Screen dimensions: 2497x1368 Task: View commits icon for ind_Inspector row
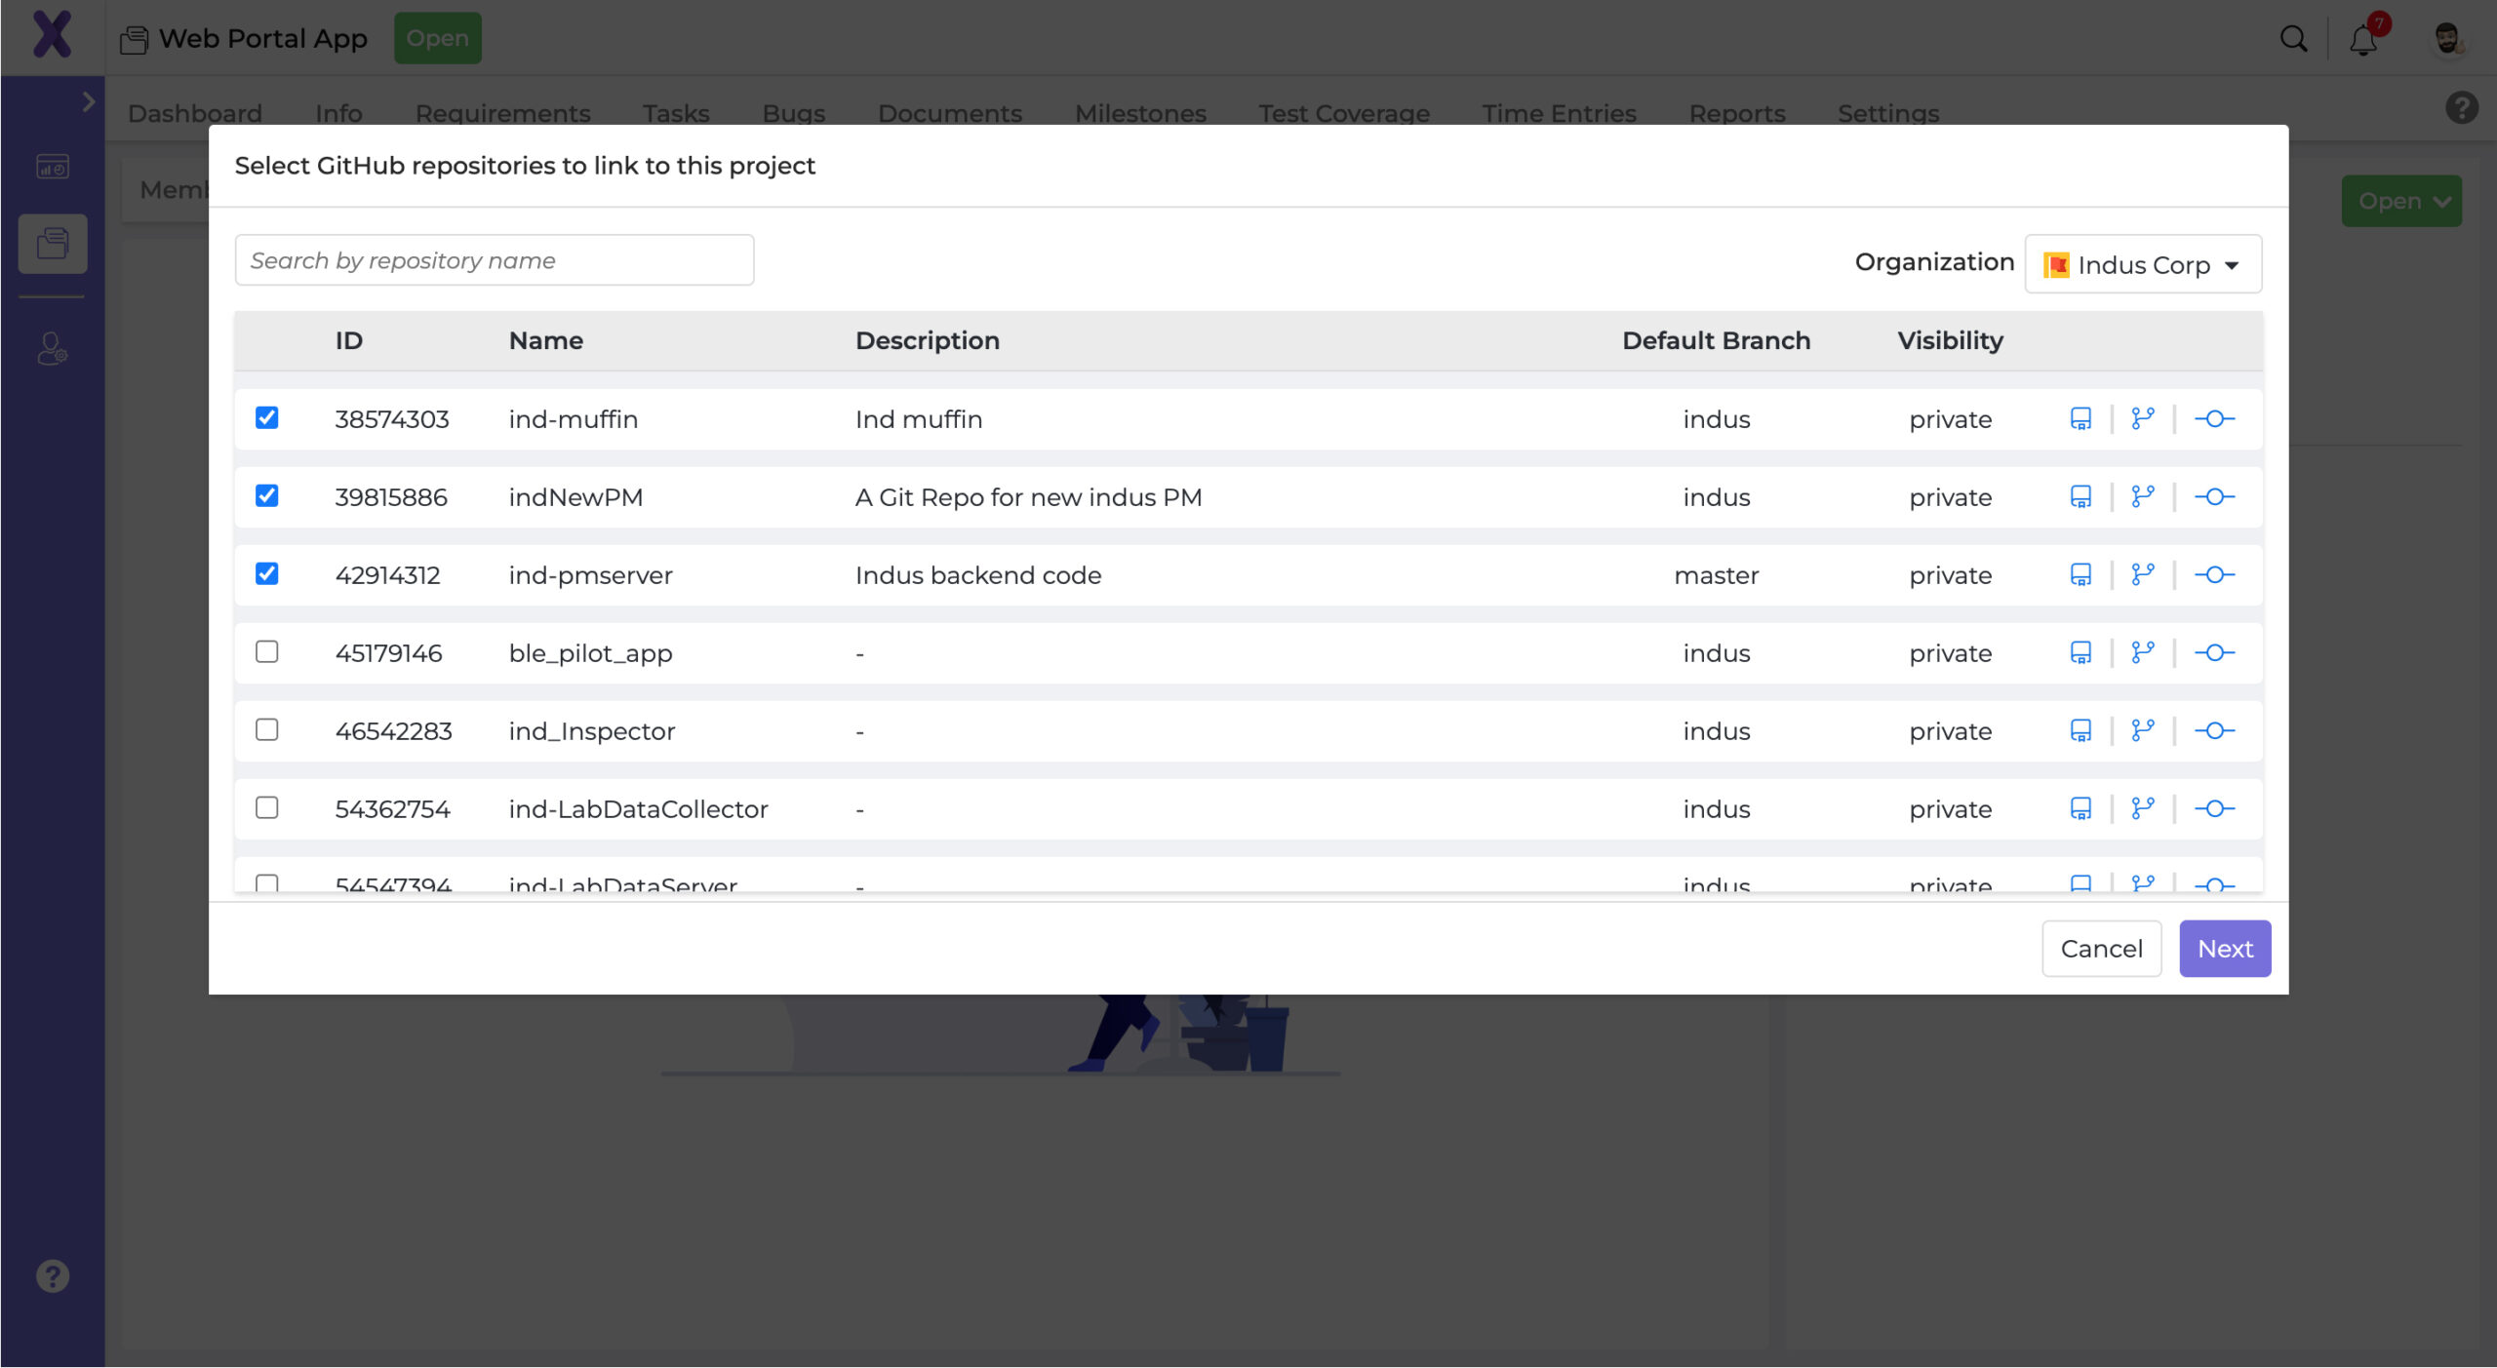click(2214, 730)
